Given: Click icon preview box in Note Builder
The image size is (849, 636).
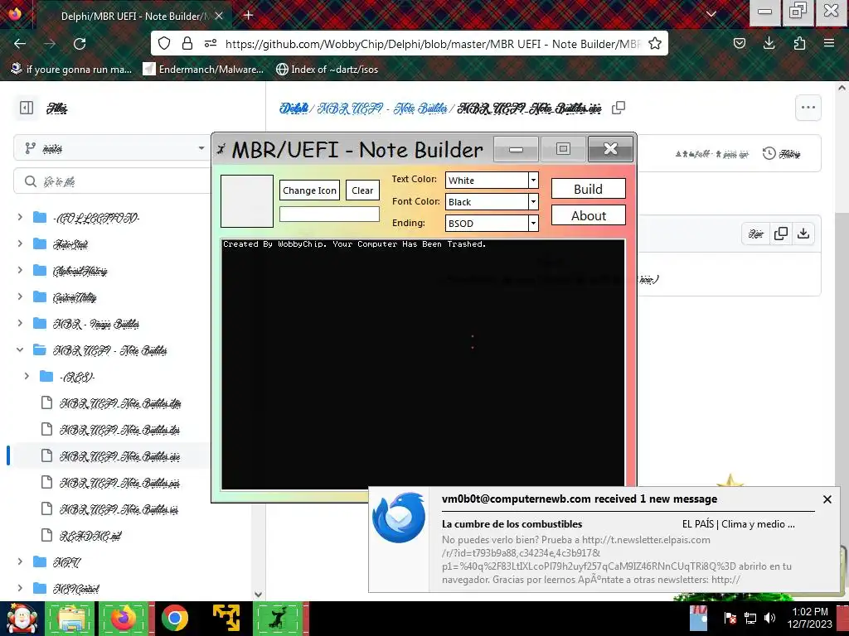Looking at the screenshot, I should point(247,200).
